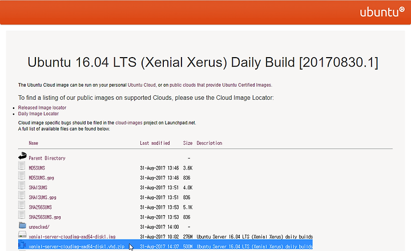Click the file icon beside SHA1SUMS.gpg
The image size is (411, 251).
[x=22, y=195]
